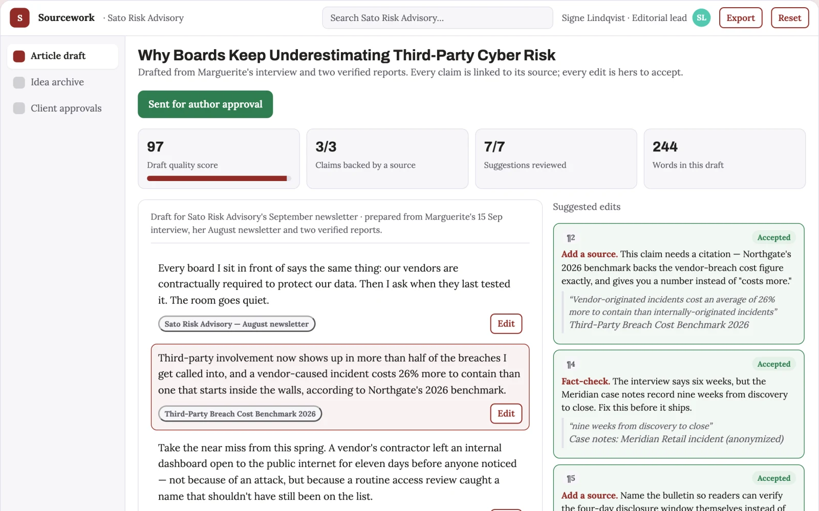The height and width of the screenshot is (511, 819).
Task: Click the Draft quality score progress bar
Action: click(x=219, y=179)
